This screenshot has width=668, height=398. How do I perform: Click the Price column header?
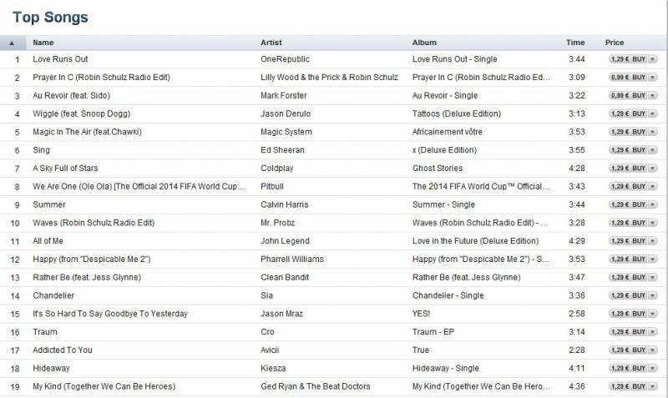(x=615, y=43)
